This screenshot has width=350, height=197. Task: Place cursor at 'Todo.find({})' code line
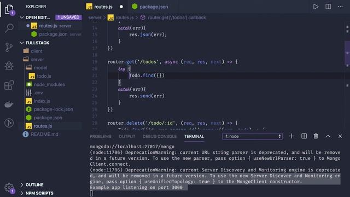pos(147,76)
